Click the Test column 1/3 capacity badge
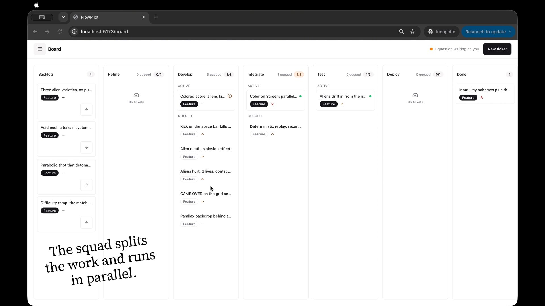The width and height of the screenshot is (545, 306). pyautogui.click(x=368, y=75)
